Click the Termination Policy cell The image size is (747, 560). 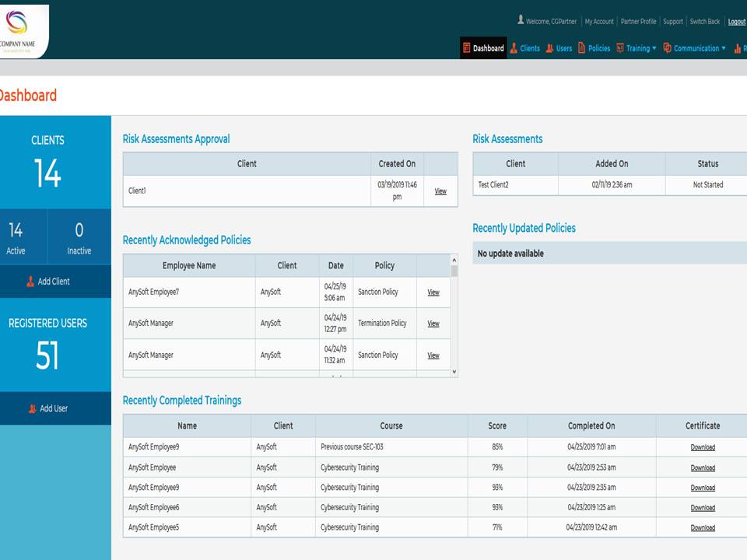[384, 323]
